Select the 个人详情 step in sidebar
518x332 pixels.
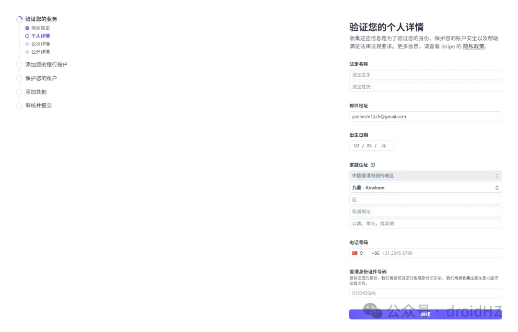click(40, 36)
